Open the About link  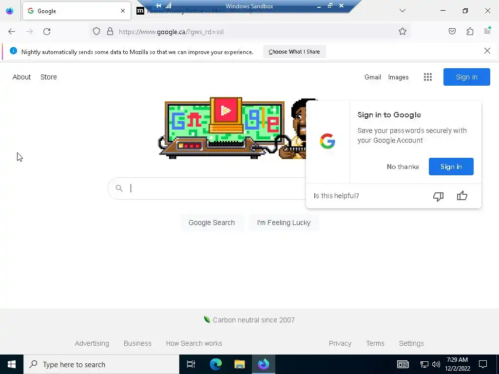[21, 77]
